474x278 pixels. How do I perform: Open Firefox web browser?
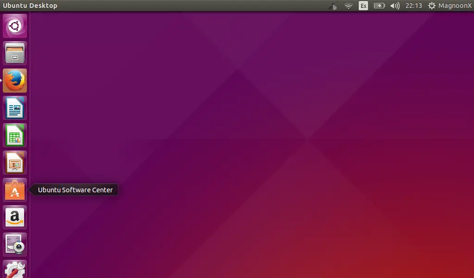point(15,81)
